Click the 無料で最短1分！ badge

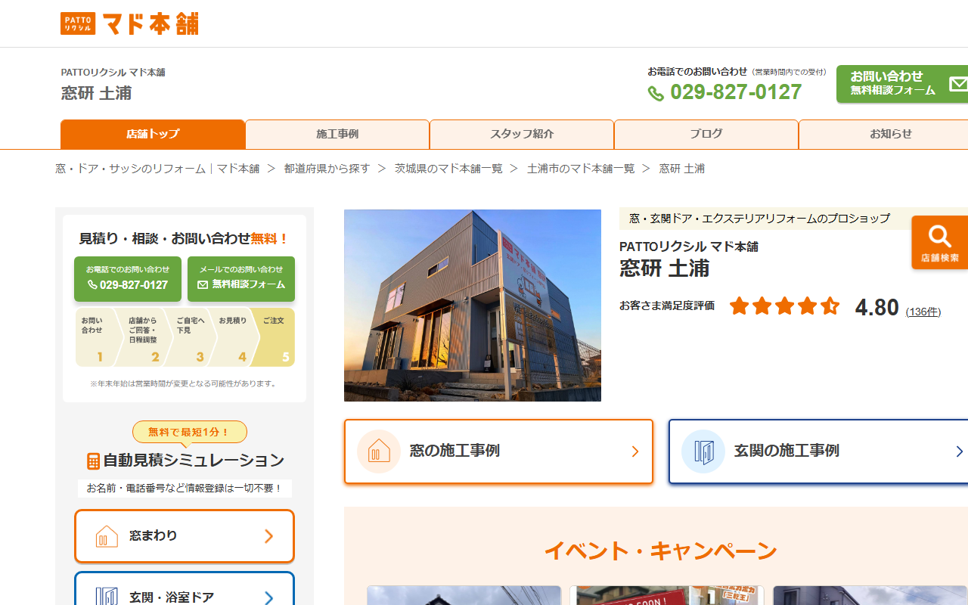coord(190,432)
